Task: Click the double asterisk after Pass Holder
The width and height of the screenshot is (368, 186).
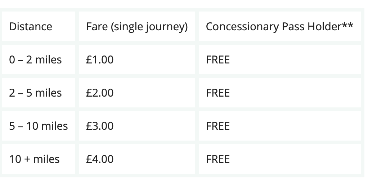Action: tap(347, 25)
